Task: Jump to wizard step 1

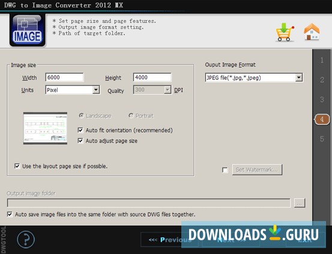Action: click(322, 61)
